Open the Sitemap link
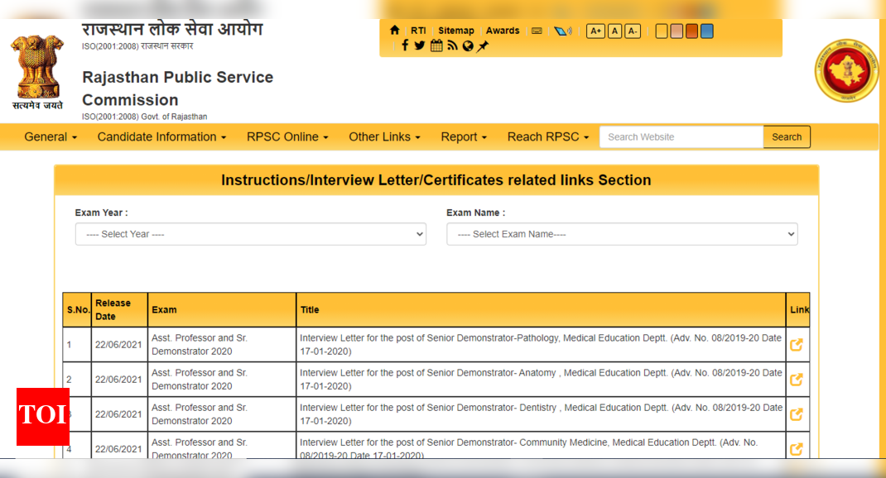Viewport: 886px width, 478px height. coord(456,31)
